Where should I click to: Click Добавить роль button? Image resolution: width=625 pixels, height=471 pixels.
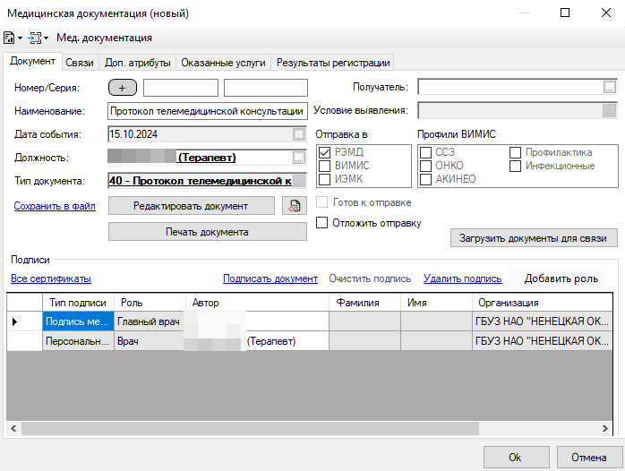point(561,278)
